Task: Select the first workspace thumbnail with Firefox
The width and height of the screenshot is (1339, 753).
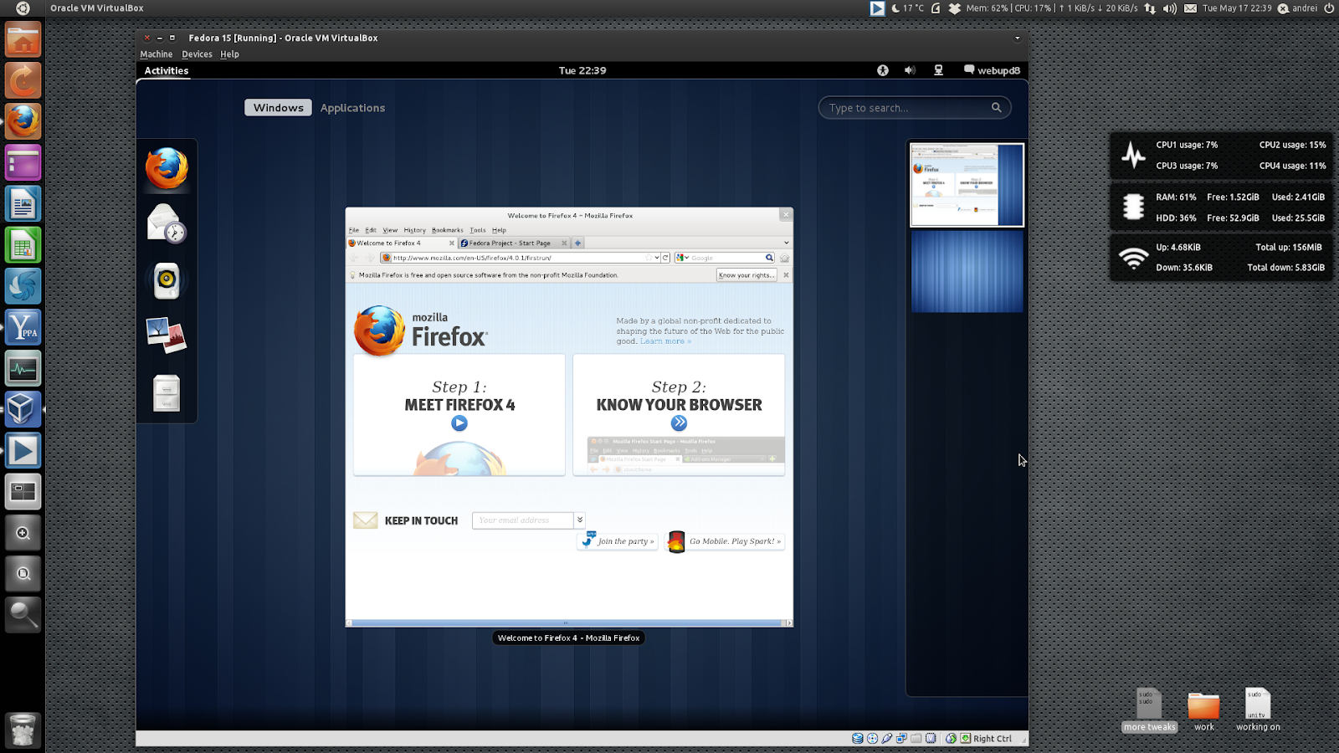Action: pos(967,185)
